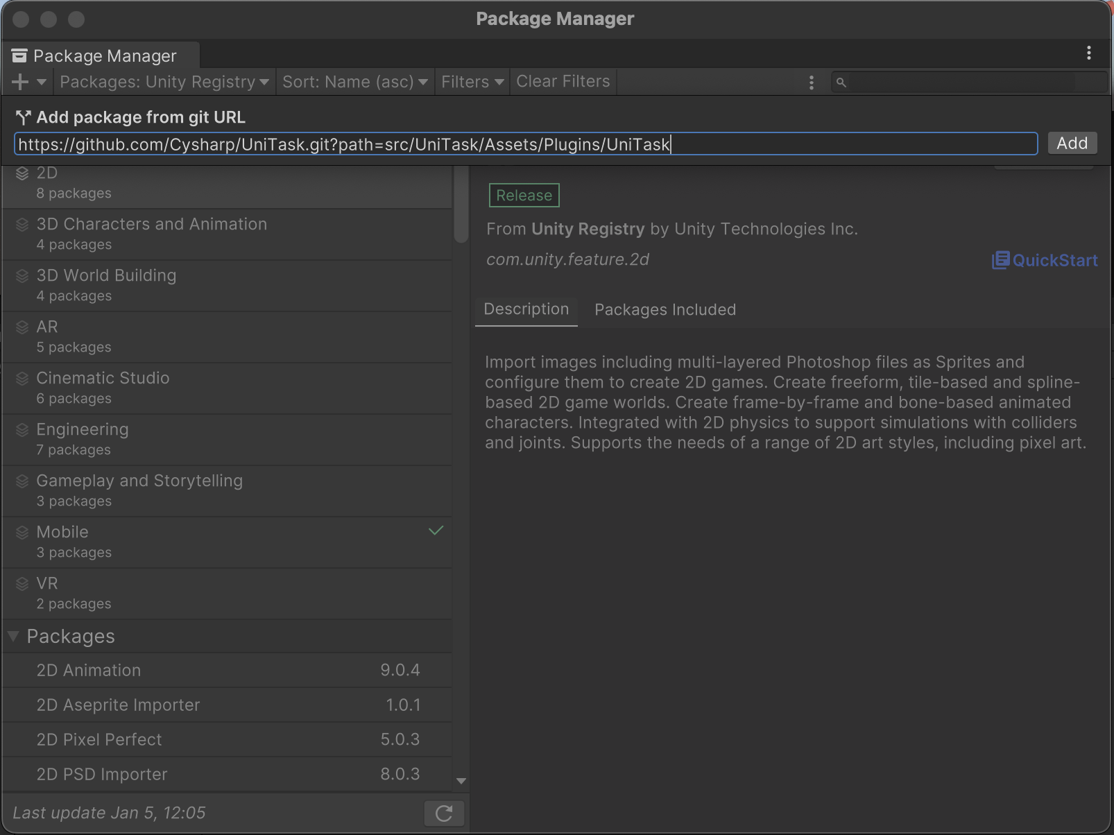Select 2D Pixel Perfect package

tap(227, 739)
